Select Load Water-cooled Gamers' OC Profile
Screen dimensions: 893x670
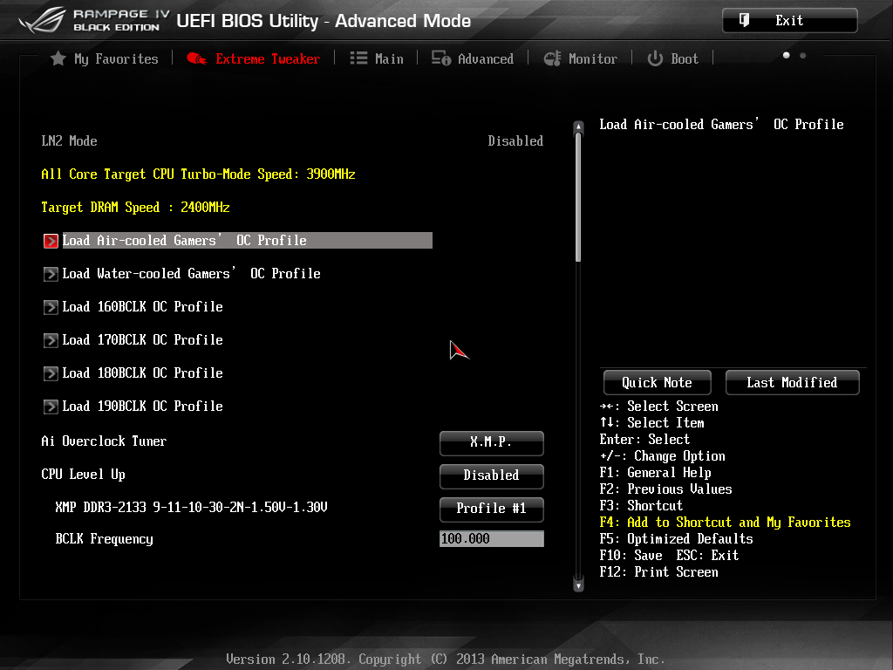tap(191, 274)
